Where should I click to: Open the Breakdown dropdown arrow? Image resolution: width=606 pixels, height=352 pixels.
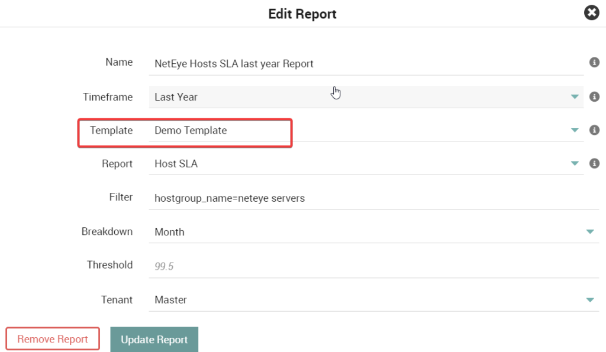click(x=590, y=232)
